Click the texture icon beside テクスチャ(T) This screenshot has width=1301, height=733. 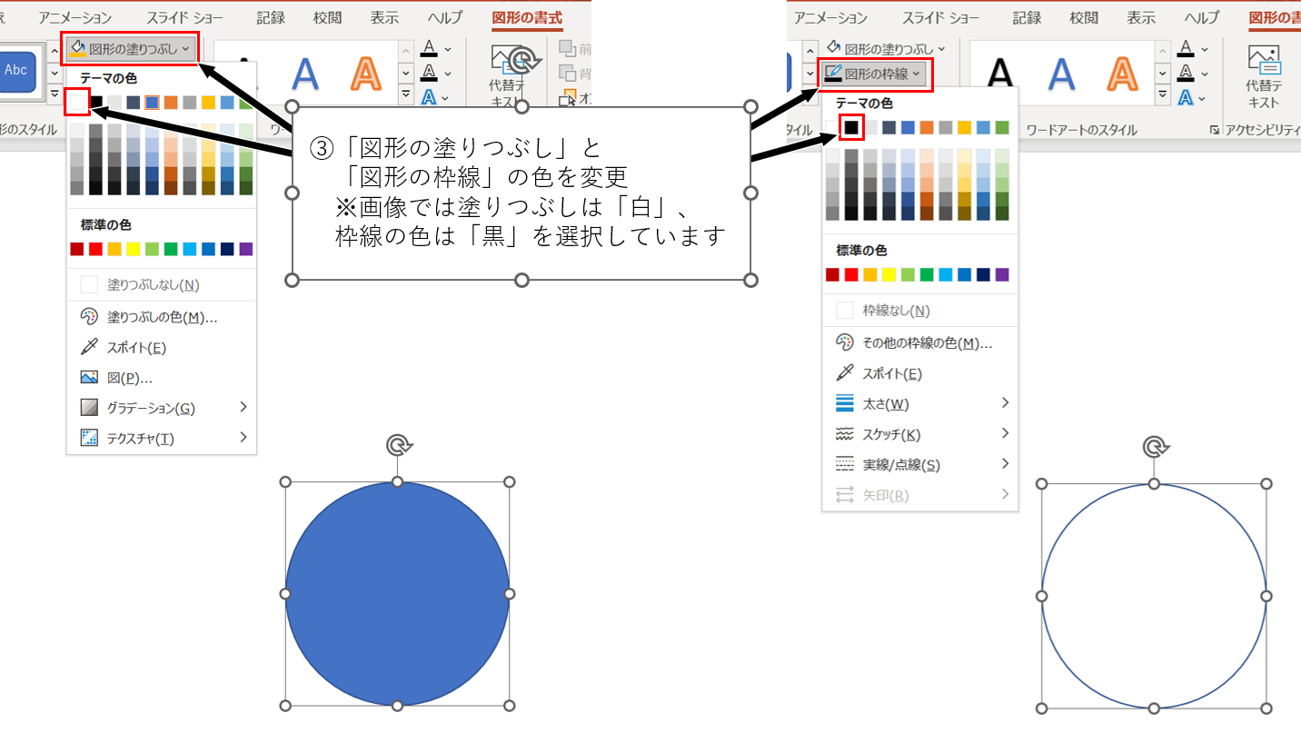click(89, 439)
